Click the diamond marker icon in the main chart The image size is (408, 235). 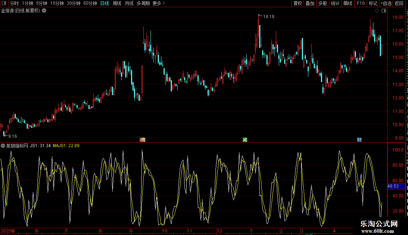pos(377,11)
